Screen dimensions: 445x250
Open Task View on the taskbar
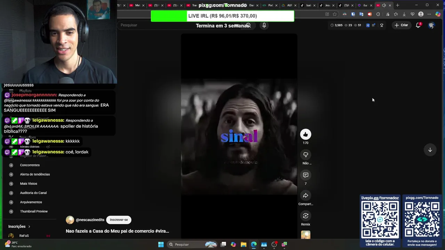(x=224, y=244)
